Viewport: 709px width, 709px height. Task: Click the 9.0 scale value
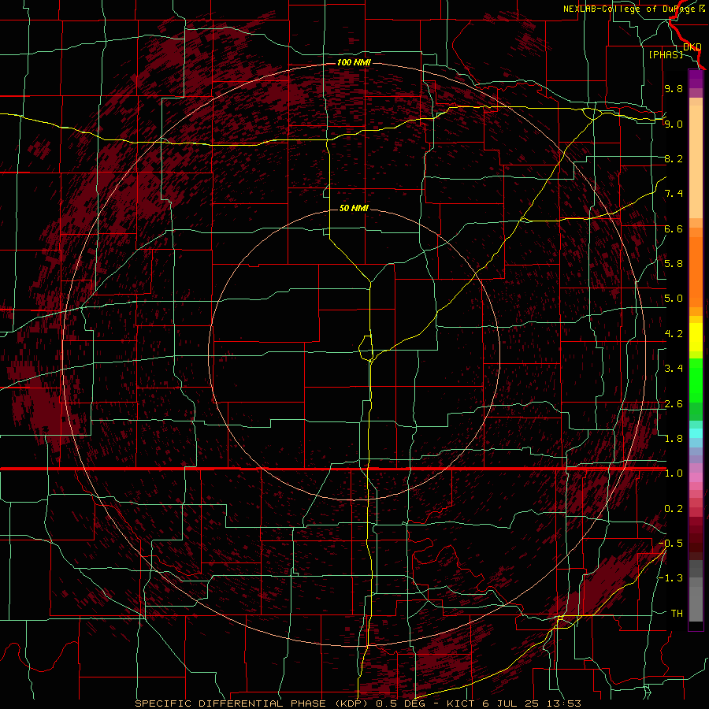click(674, 124)
